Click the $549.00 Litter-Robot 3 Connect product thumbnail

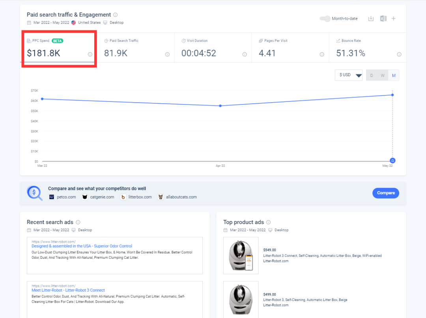(x=241, y=255)
